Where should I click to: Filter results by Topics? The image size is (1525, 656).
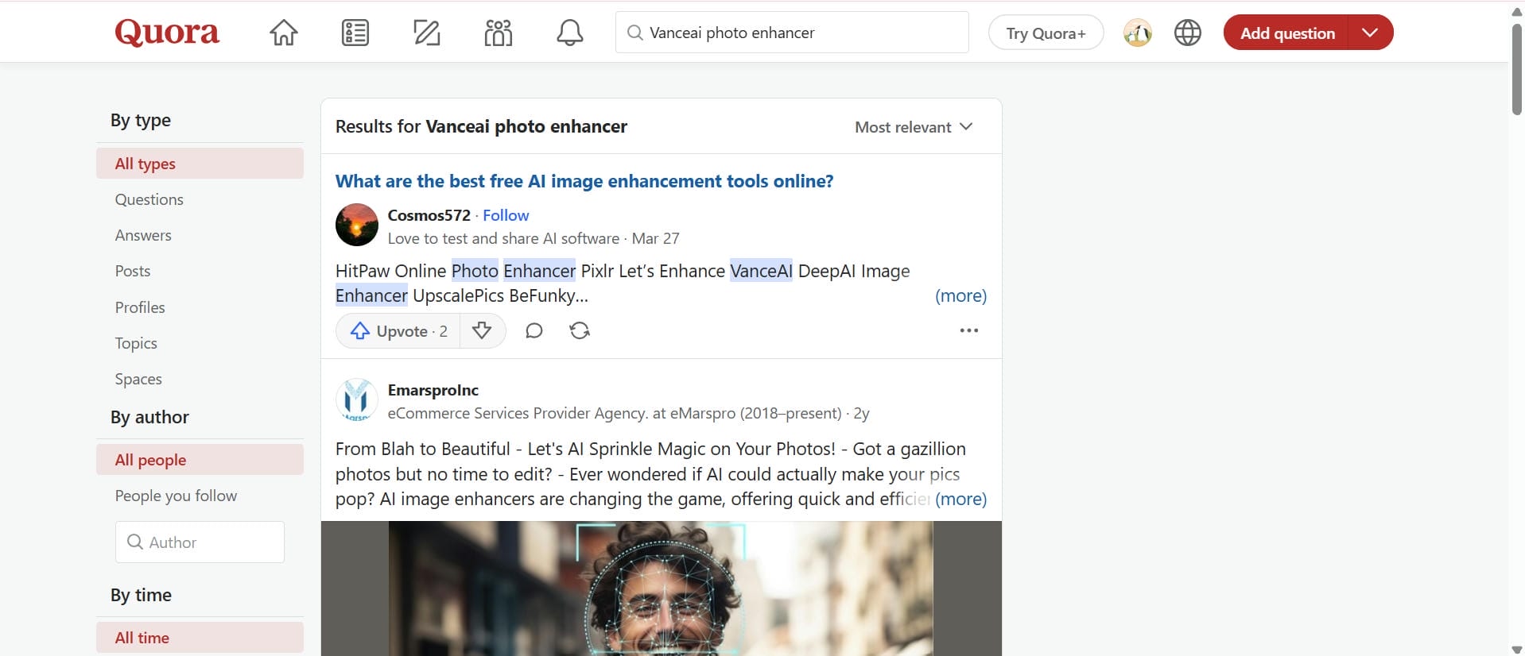(x=200, y=343)
